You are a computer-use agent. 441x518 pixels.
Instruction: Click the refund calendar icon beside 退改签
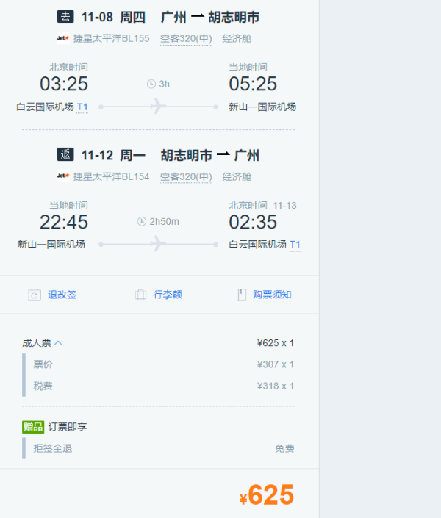tap(35, 295)
